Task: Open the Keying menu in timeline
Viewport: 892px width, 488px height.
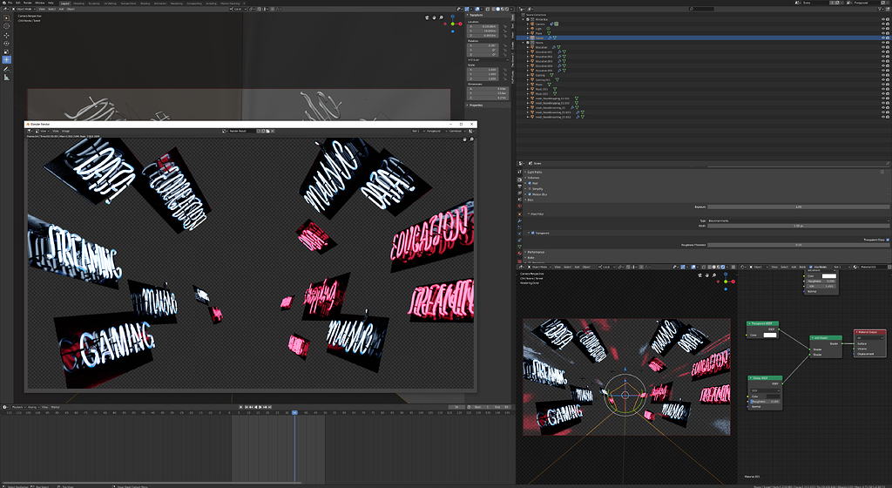Action: pyautogui.click(x=33, y=407)
